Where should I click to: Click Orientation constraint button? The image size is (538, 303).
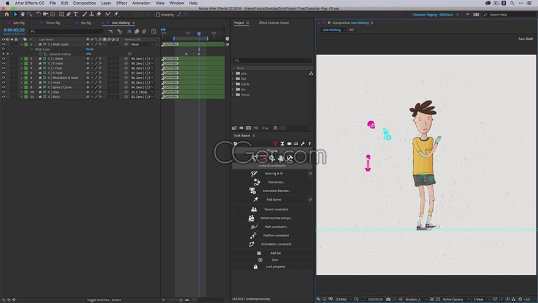coord(276,244)
